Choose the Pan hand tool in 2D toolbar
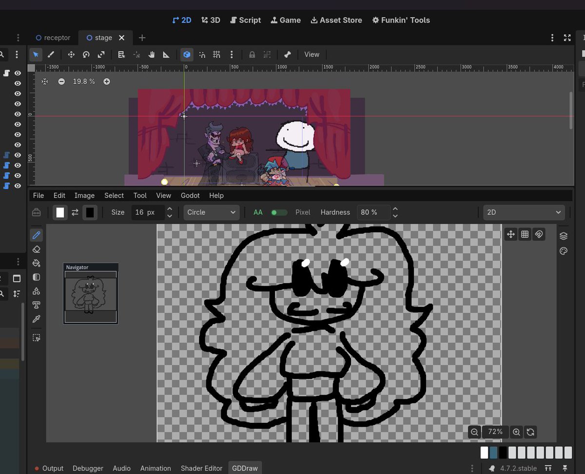 point(152,55)
